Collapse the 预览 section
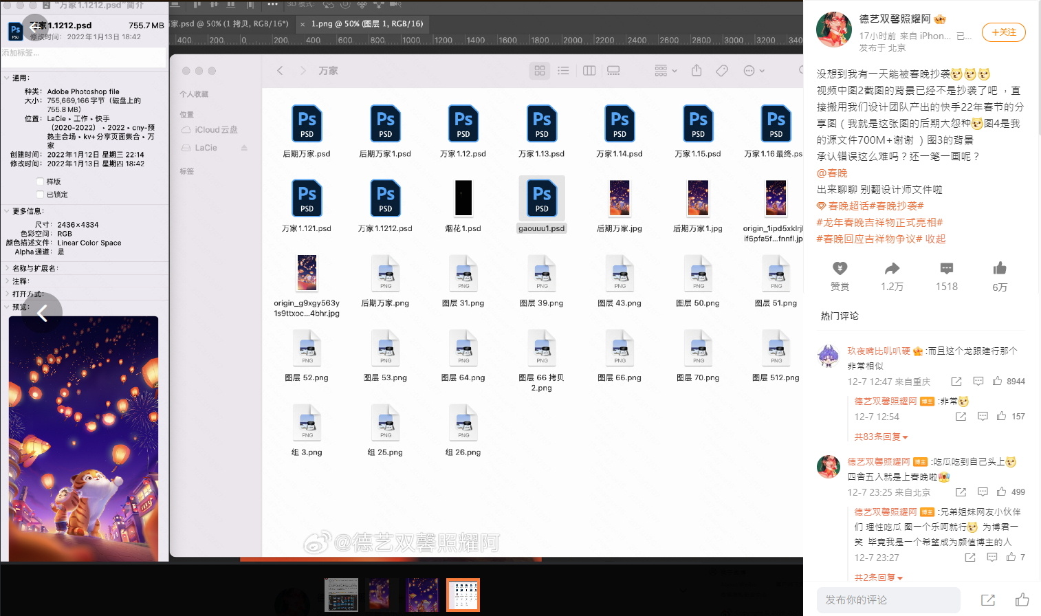 coord(7,307)
